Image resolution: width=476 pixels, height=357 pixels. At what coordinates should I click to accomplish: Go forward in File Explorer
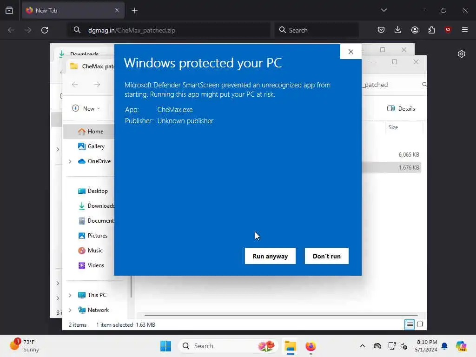[97, 85]
